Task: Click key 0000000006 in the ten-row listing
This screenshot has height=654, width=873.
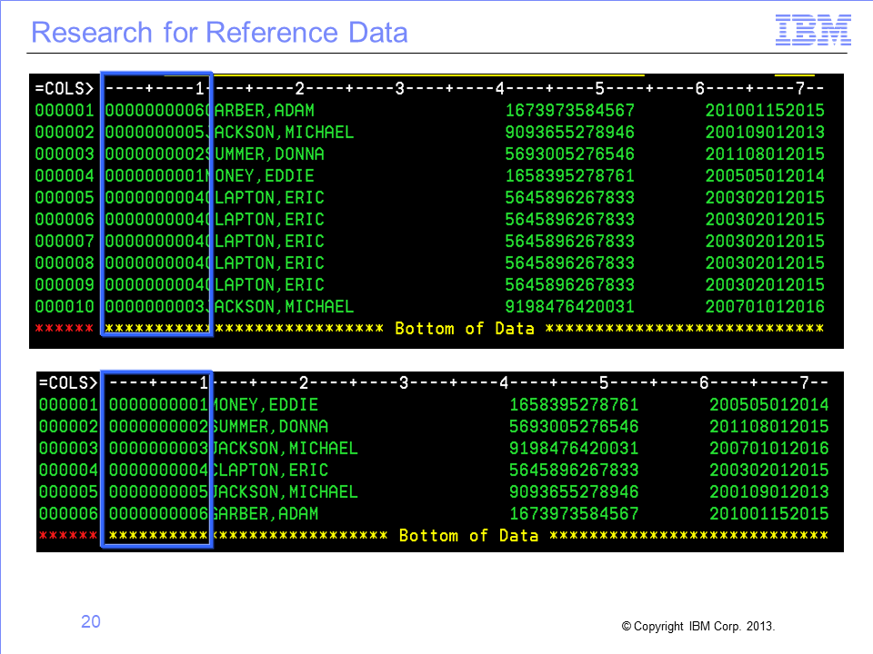Action: click(x=157, y=110)
